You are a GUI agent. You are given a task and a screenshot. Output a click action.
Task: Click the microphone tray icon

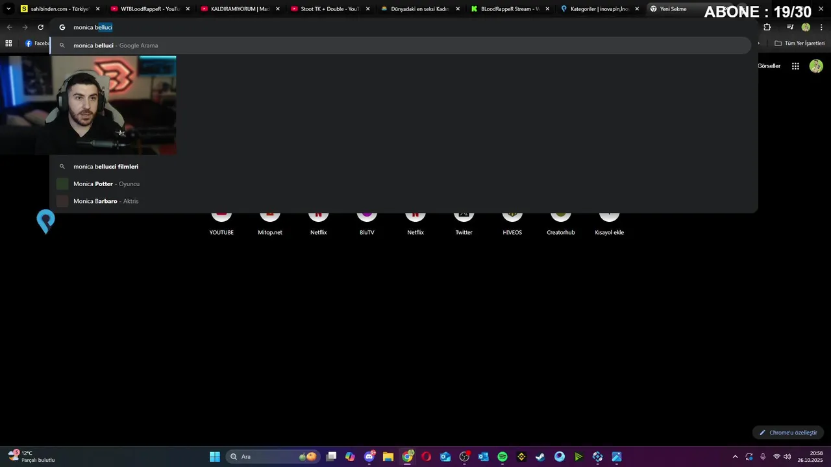pos(763,457)
